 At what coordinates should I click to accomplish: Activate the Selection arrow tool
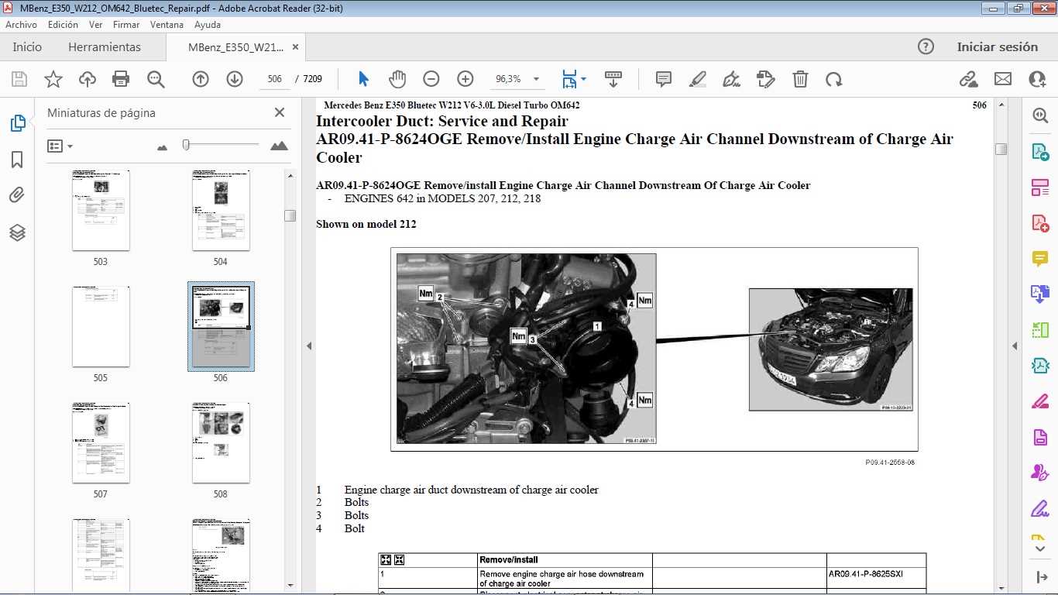click(363, 79)
